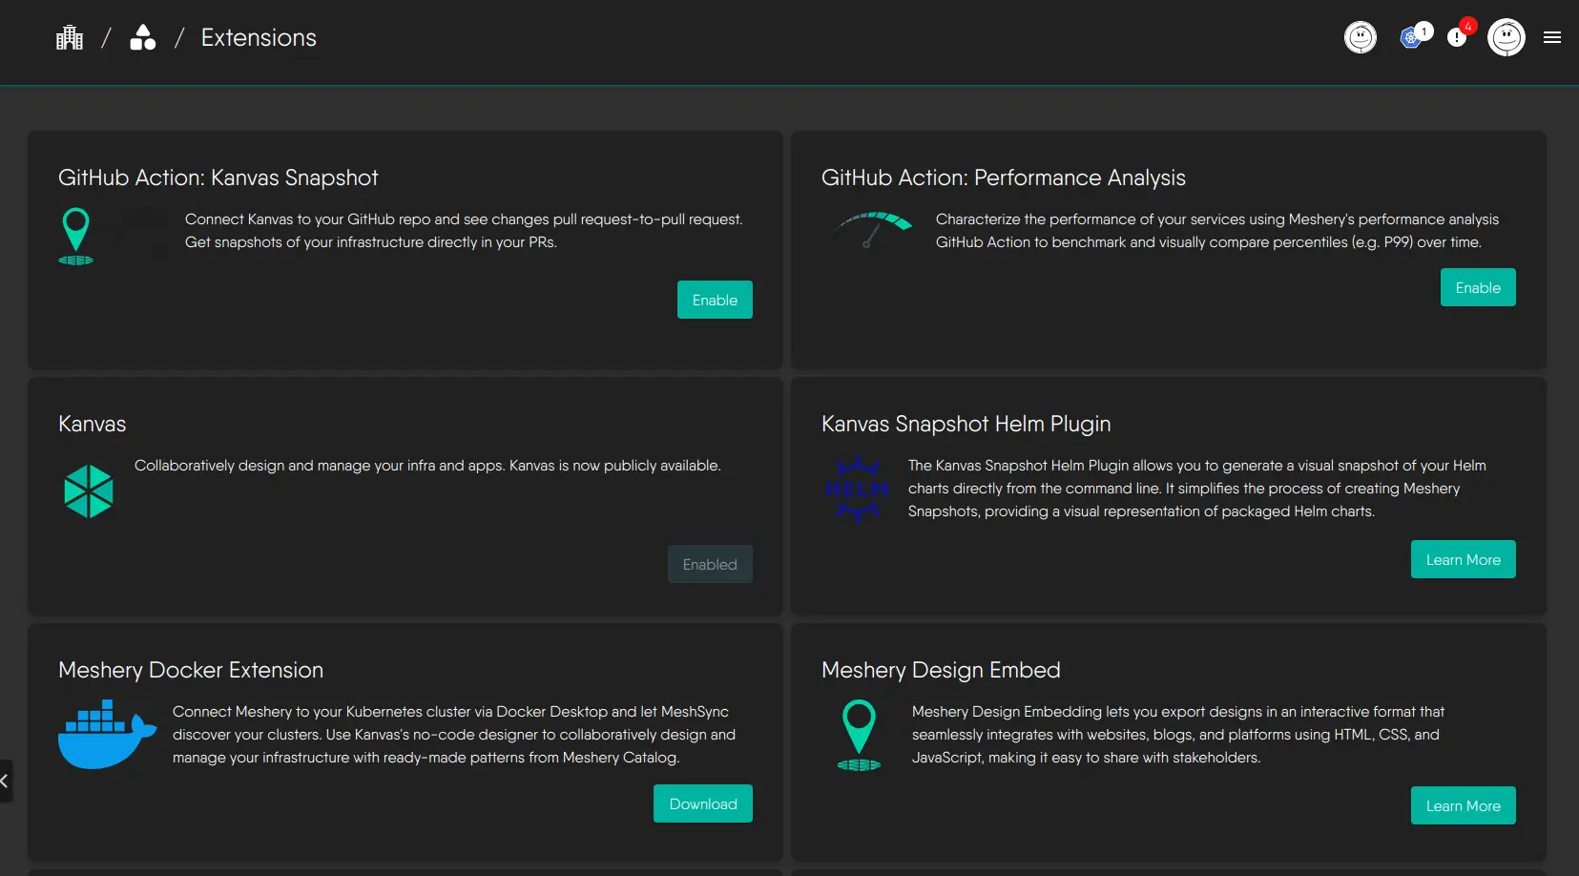Screen dimensions: 1579x876
Task: Click the Docker whale logo
Action: click(x=107, y=735)
